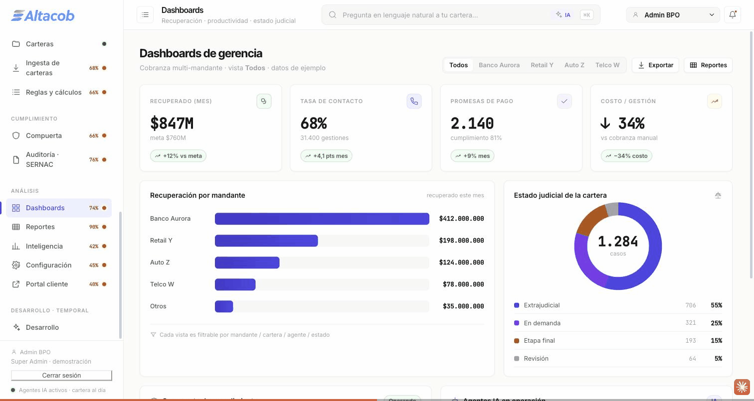Open Reglas y cálculos in sidebar

(59, 92)
